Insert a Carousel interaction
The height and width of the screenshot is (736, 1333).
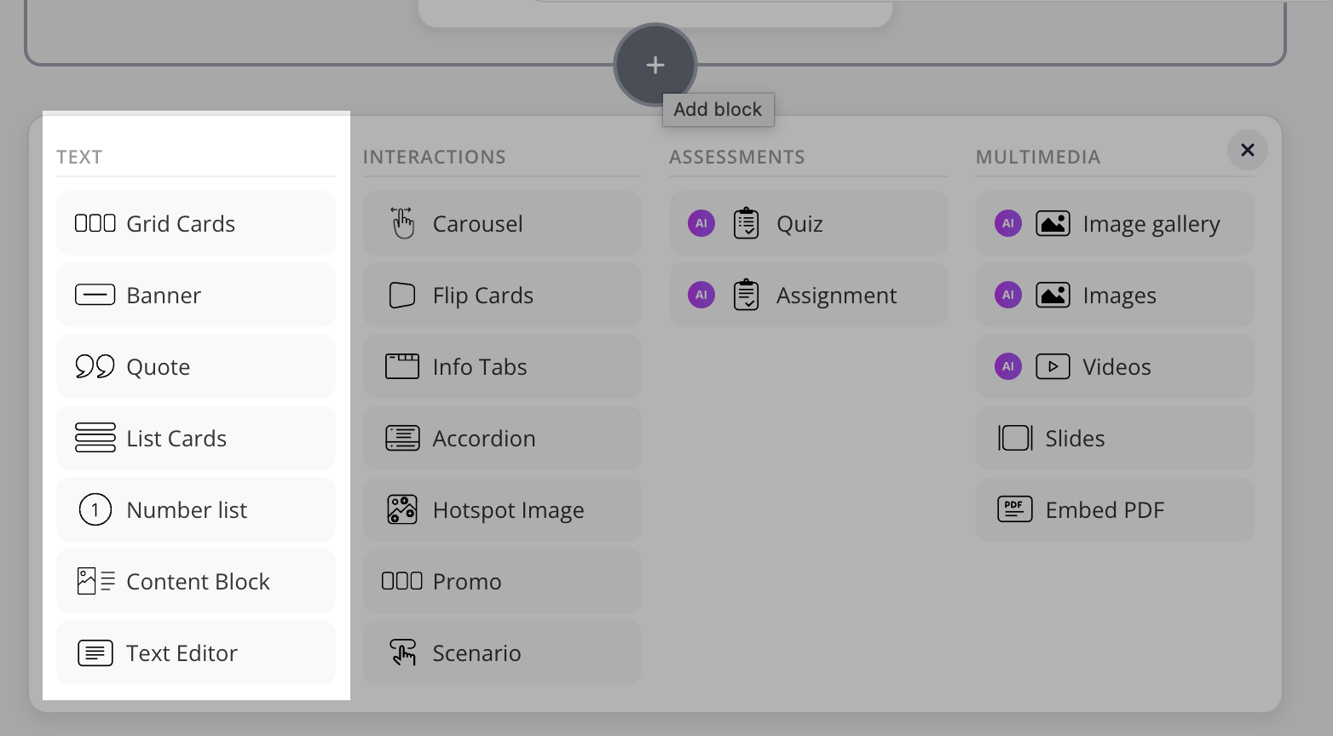pos(502,223)
